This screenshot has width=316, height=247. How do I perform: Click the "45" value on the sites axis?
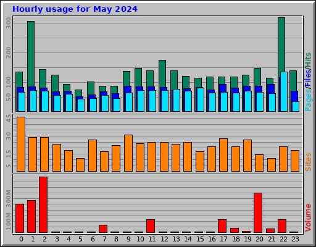[x=8, y=118]
